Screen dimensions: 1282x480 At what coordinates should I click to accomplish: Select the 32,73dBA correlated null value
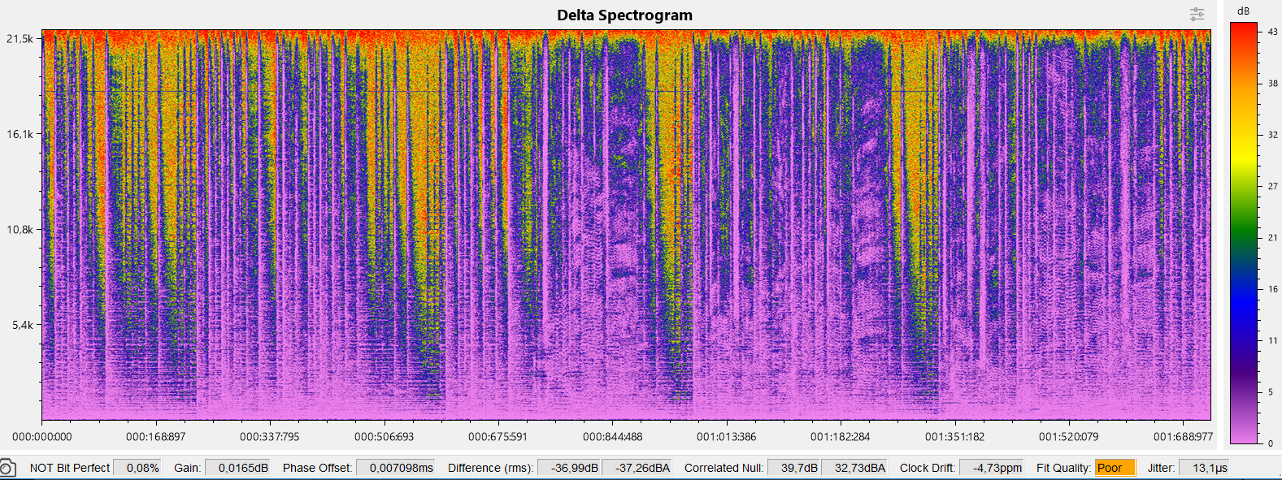pyautogui.click(x=854, y=468)
